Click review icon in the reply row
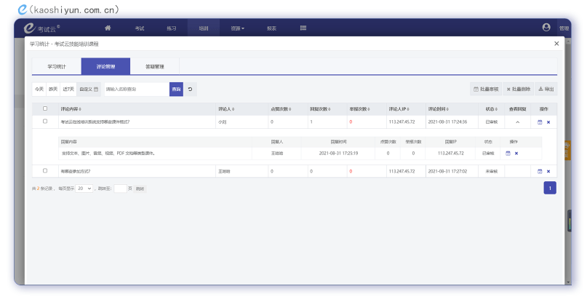This screenshot has width=587, height=297. coord(508,154)
